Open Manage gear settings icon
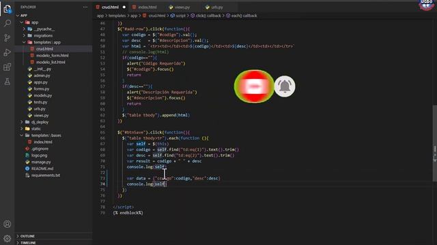The width and height of the screenshot is (437, 245). point(8,238)
